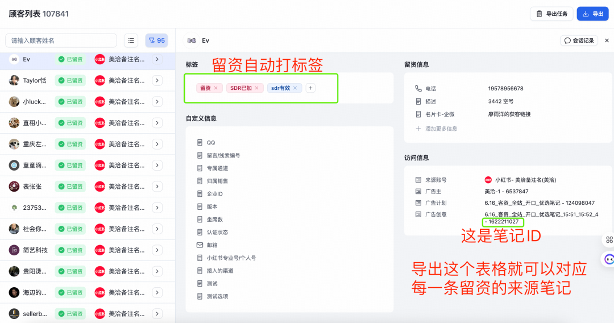Viewport: 614px width, 323px height.
Task: Click the 坐席数 field icon
Action: click(x=200, y=220)
